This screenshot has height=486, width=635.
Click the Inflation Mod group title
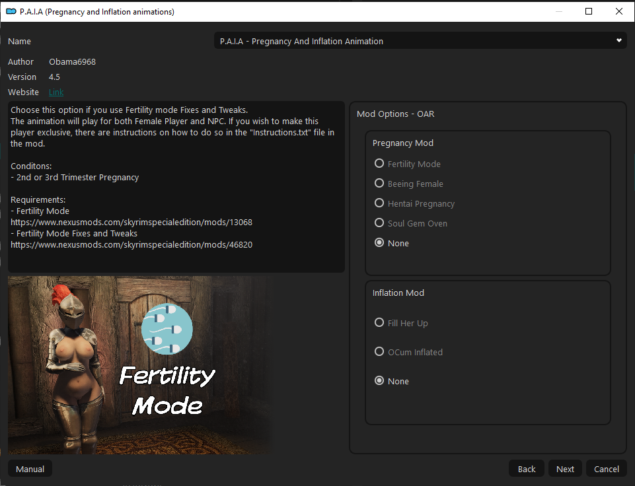click(398, 293)
